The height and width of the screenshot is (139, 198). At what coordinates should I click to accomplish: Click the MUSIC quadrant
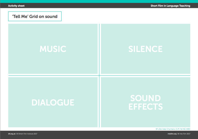pyautogui.click(x=53, y=49)
